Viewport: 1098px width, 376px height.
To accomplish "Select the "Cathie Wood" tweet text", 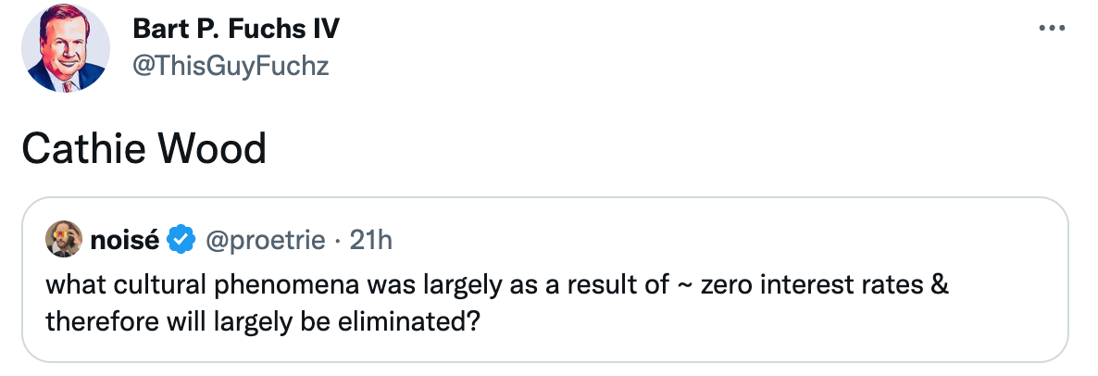I will [143, 149].
